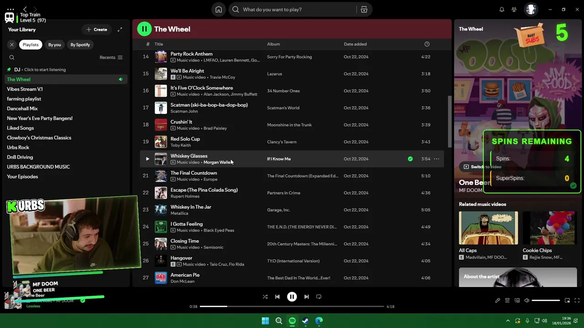Toggle shuffle in the player bar
This screenshot has width=584, height=328.
coord(265,297)
